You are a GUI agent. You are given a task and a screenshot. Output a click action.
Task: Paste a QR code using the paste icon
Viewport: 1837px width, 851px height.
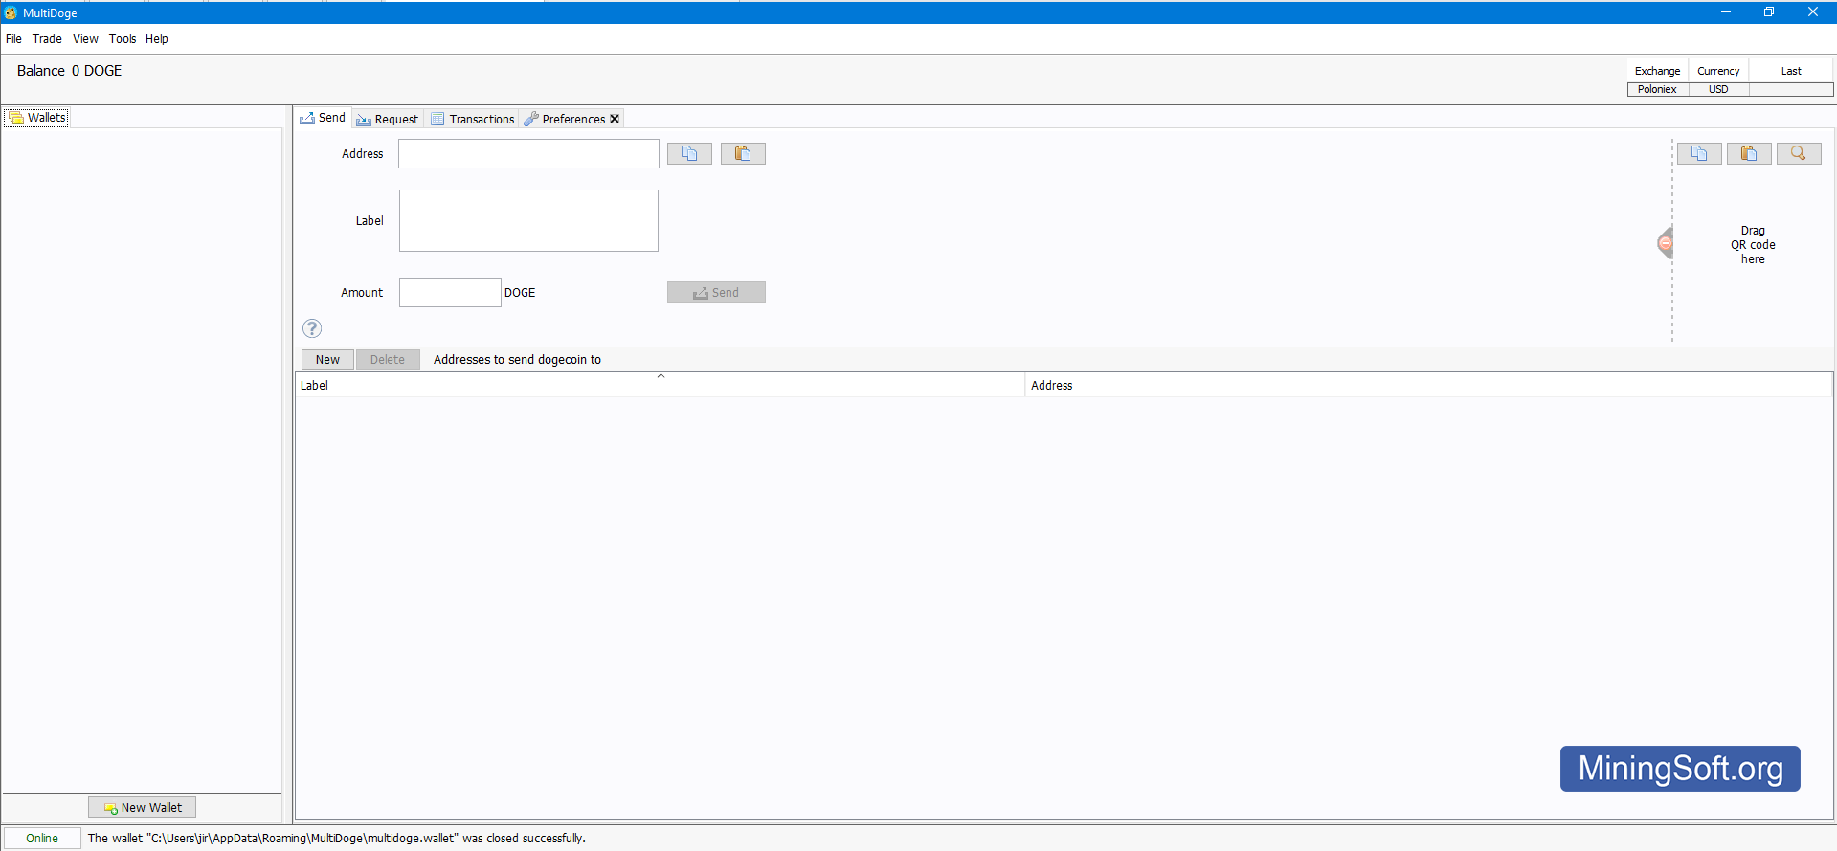[1749, 153]
